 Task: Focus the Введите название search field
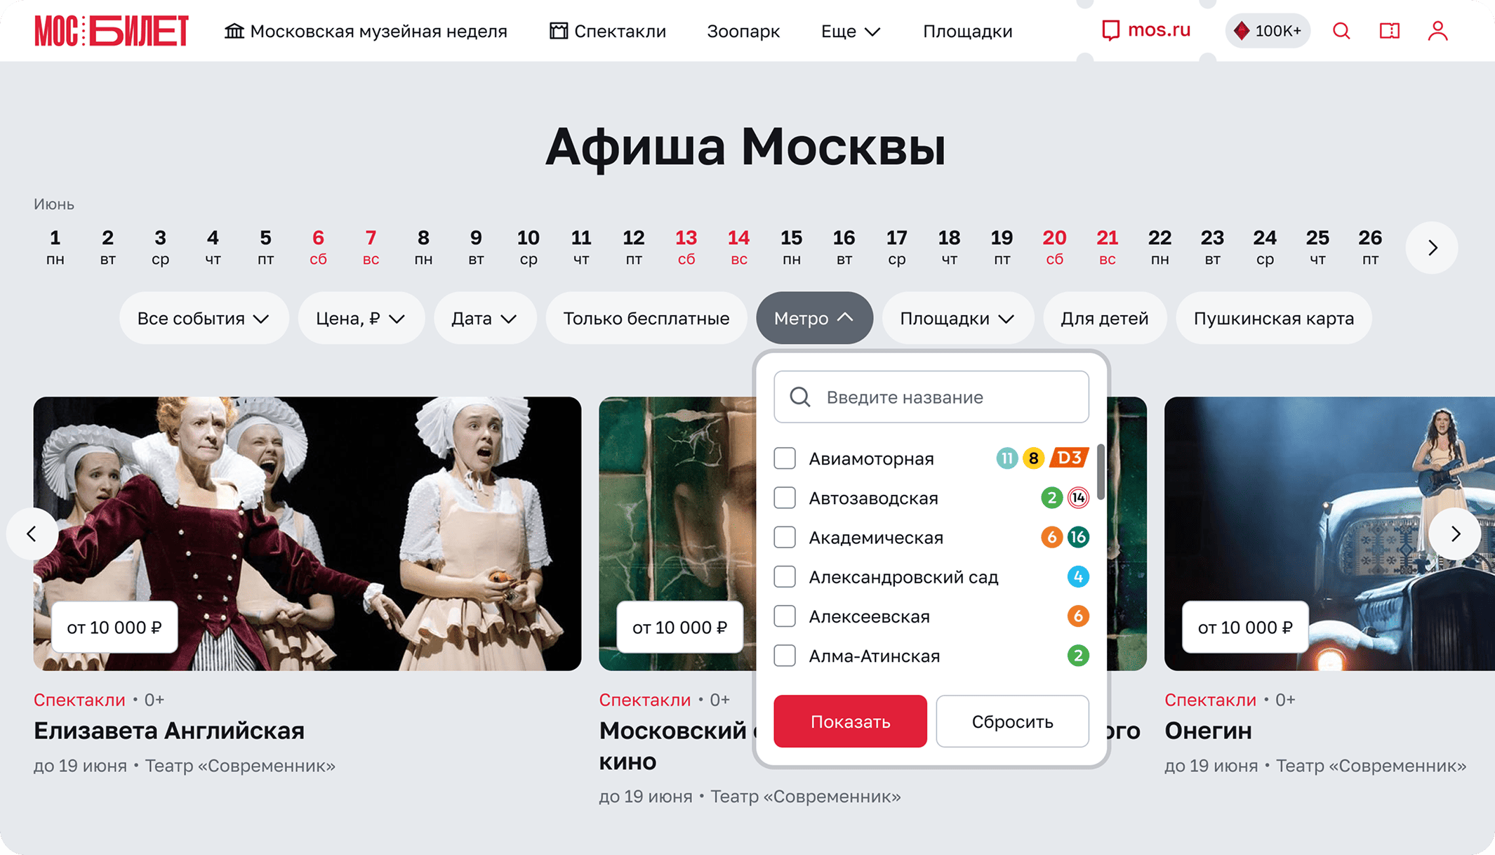tap(931, 397)
